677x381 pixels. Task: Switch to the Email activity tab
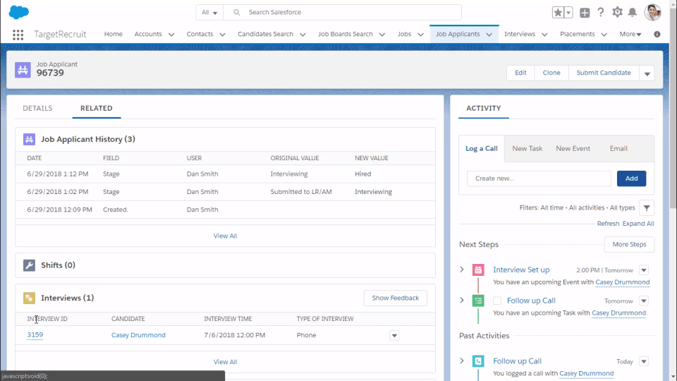618,149
